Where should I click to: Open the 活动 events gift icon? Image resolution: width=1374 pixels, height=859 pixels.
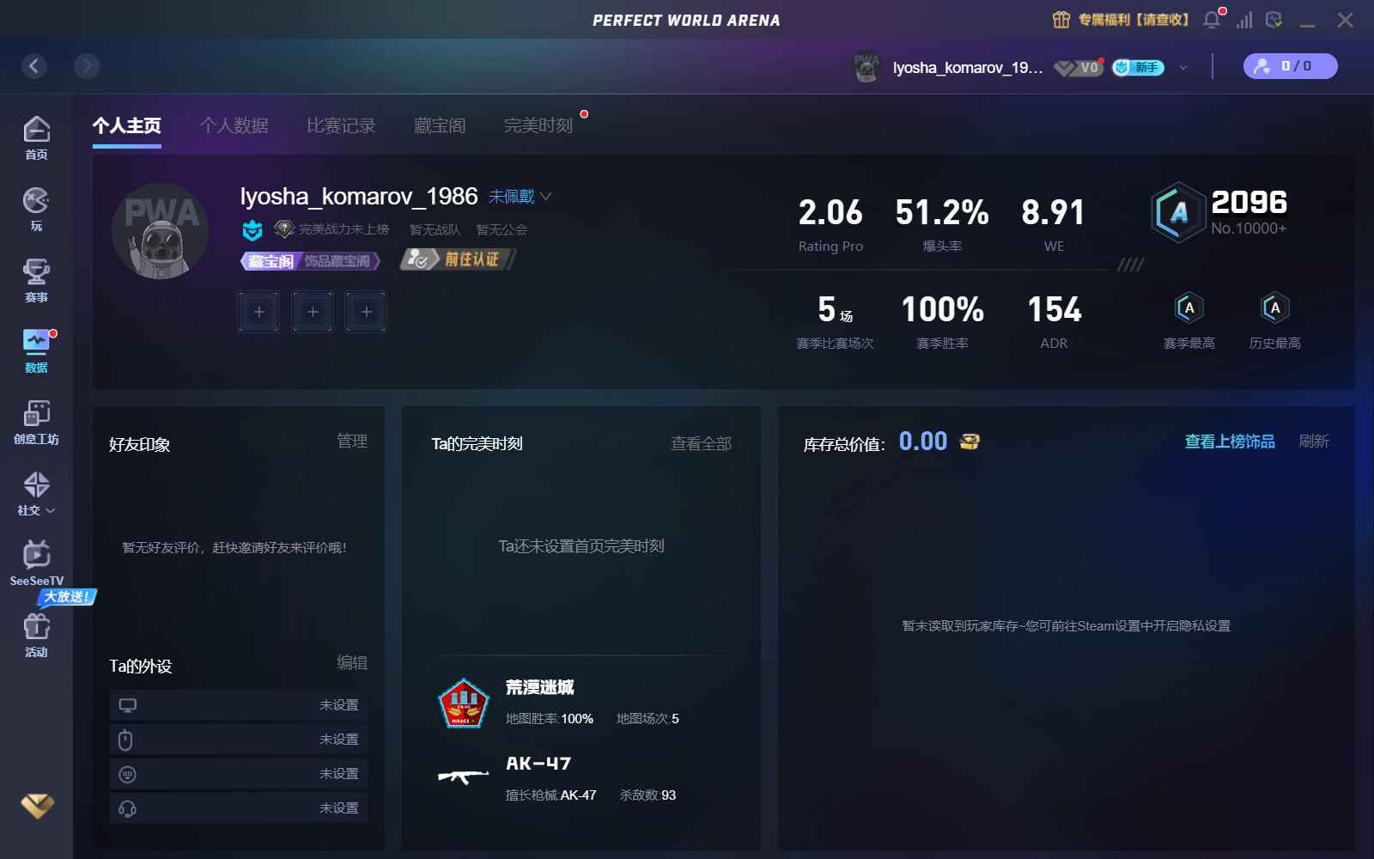point(36,636)
